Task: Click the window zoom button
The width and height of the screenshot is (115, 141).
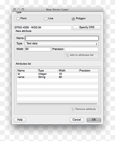Action: (x=23, y=10)
